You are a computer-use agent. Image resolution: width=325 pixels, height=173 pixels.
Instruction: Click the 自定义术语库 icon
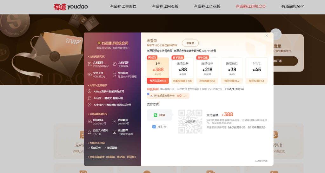point(90,132)
